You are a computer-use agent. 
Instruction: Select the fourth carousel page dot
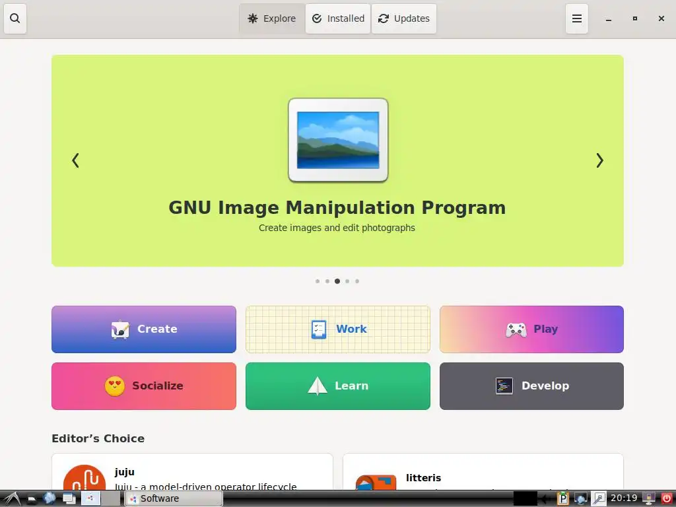(x=347, y=281)
